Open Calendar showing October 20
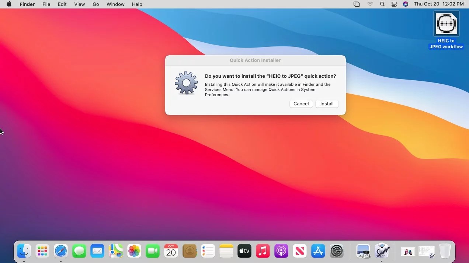The height and width of the screenshot is (263, 469). 171,251
